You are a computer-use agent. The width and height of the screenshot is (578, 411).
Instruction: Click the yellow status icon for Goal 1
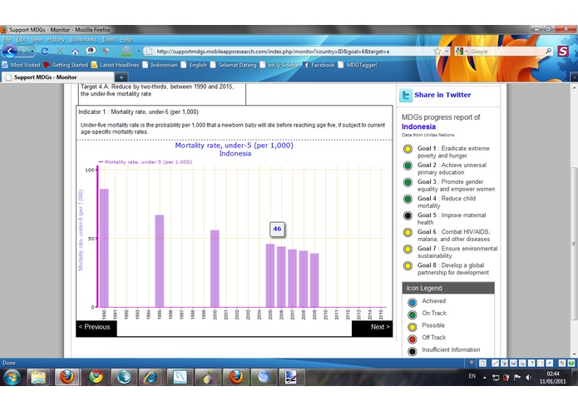coord(408,149)
